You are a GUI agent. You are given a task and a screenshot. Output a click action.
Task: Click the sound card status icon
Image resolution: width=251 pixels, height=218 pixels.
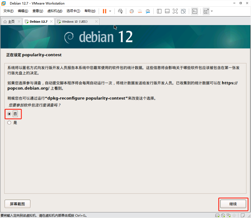[x=234, y=216]
